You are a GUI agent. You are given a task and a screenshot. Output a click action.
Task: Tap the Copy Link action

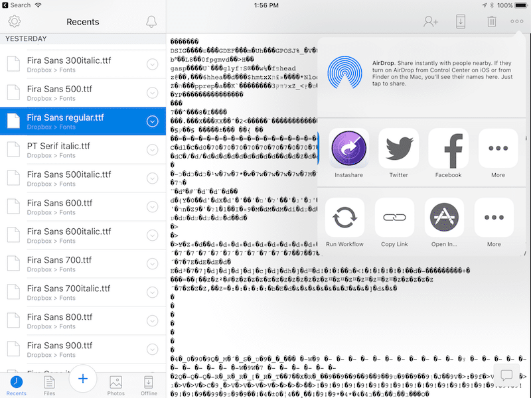coord(394,218)
